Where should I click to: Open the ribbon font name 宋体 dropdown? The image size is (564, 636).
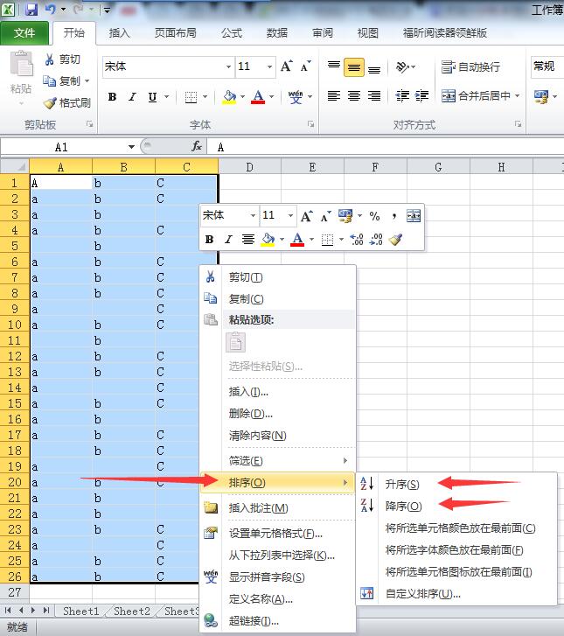pyautogui.click(x=229, y=66)
